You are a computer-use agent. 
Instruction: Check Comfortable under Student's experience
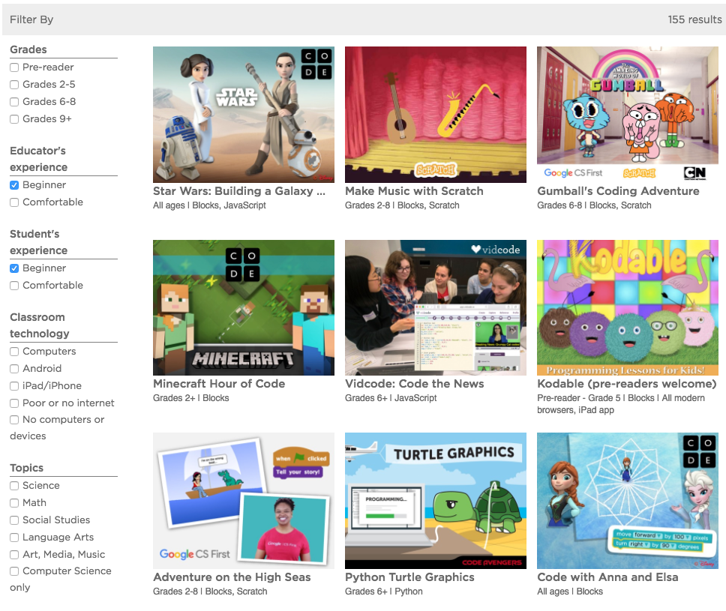coord(14,286)
